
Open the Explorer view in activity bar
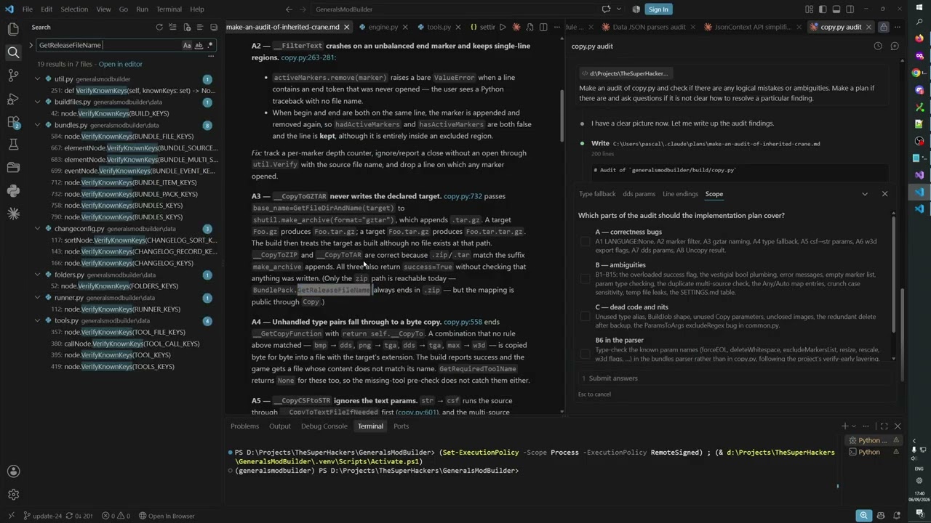(x=13, y=29)
